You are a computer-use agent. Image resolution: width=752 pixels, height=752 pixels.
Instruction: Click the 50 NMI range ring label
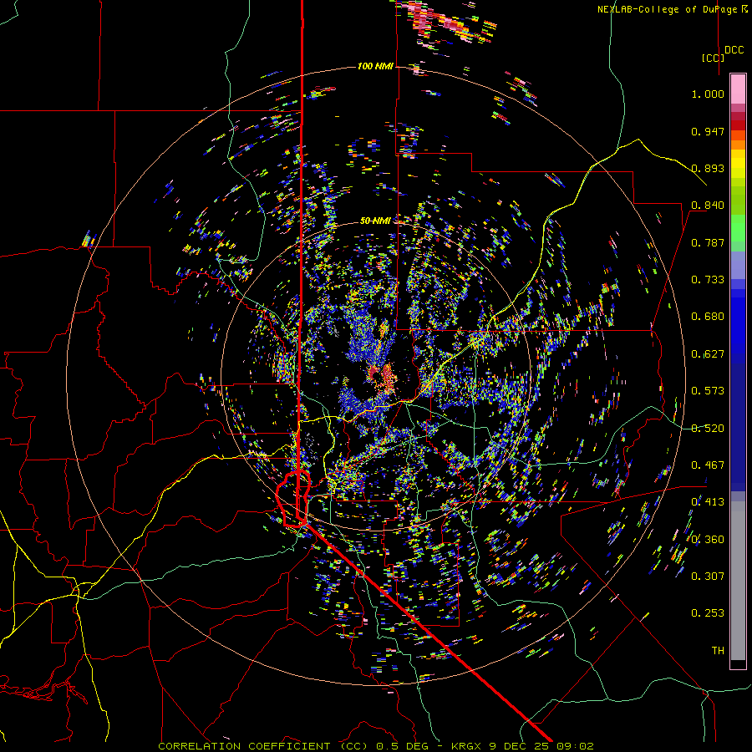click(x=375, y=221)
